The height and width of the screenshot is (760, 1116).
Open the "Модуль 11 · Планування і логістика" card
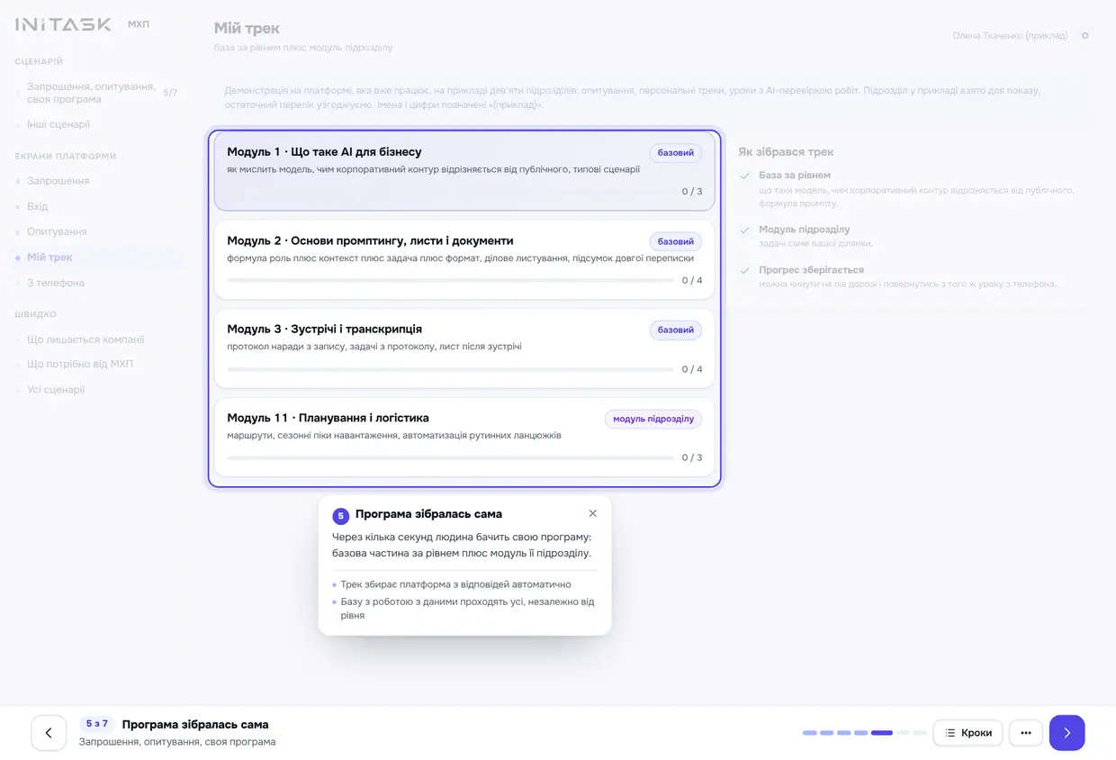click(x=464, y=438)
